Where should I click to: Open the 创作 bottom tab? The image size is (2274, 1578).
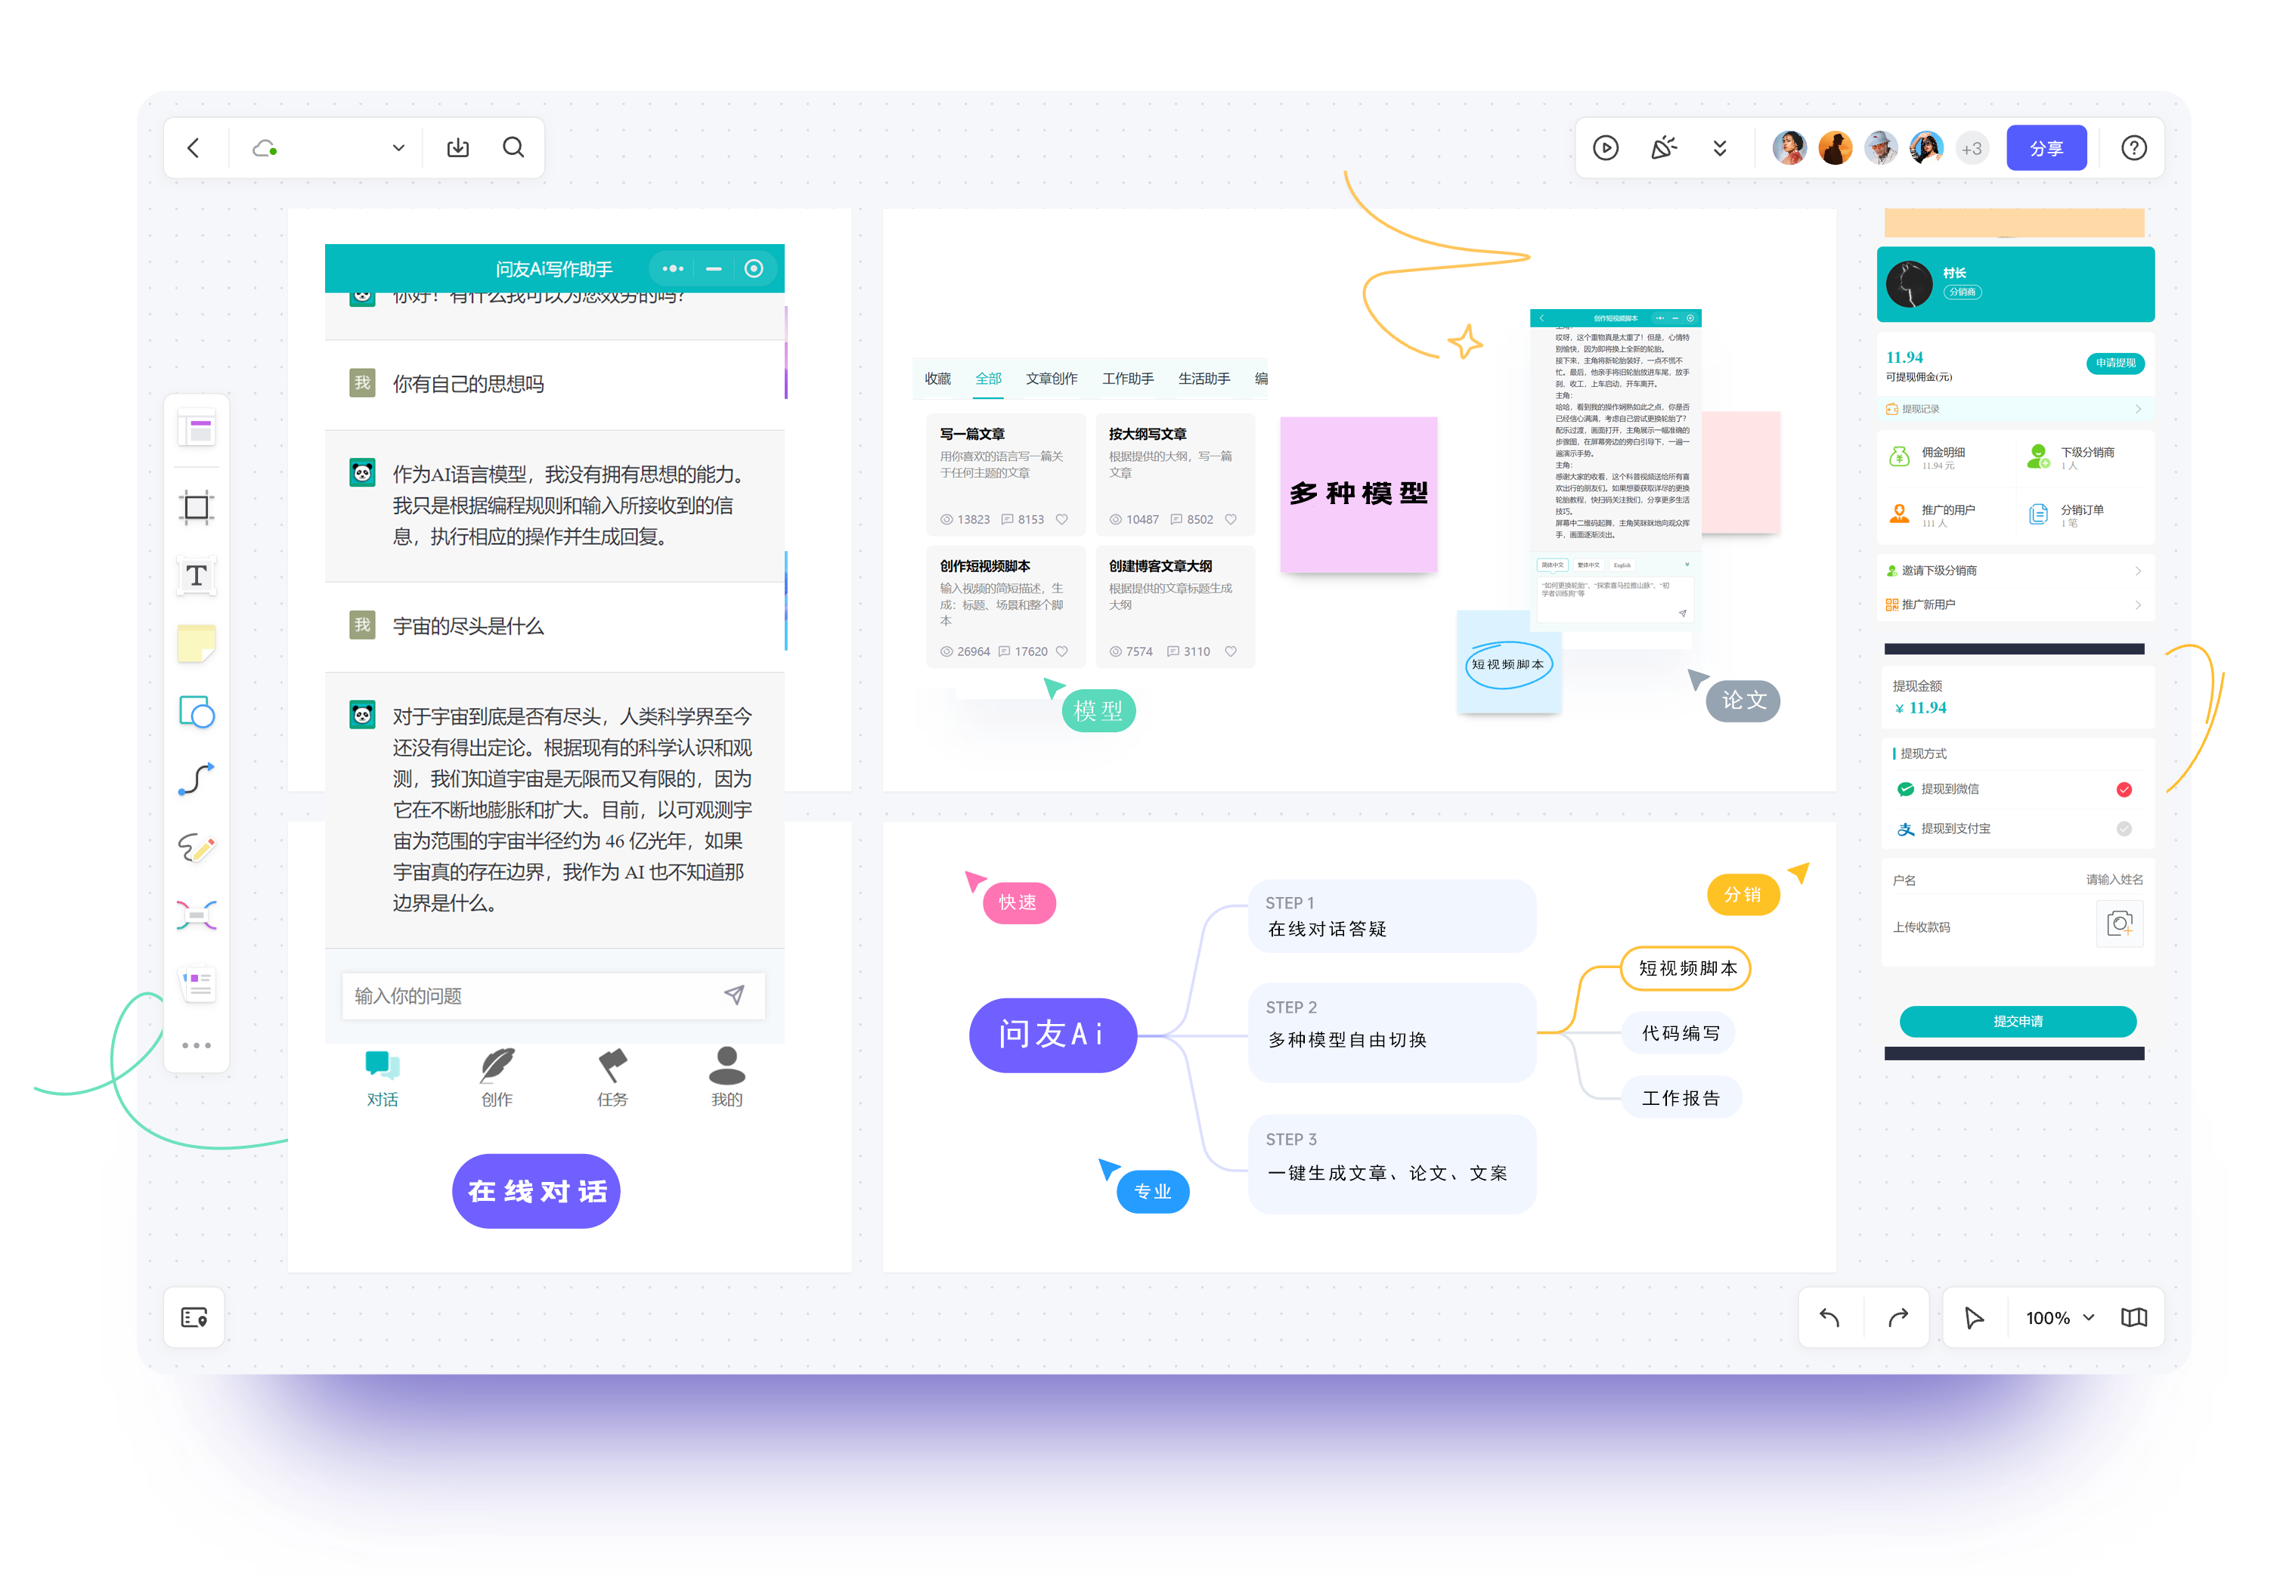[x=497, y=1077]
